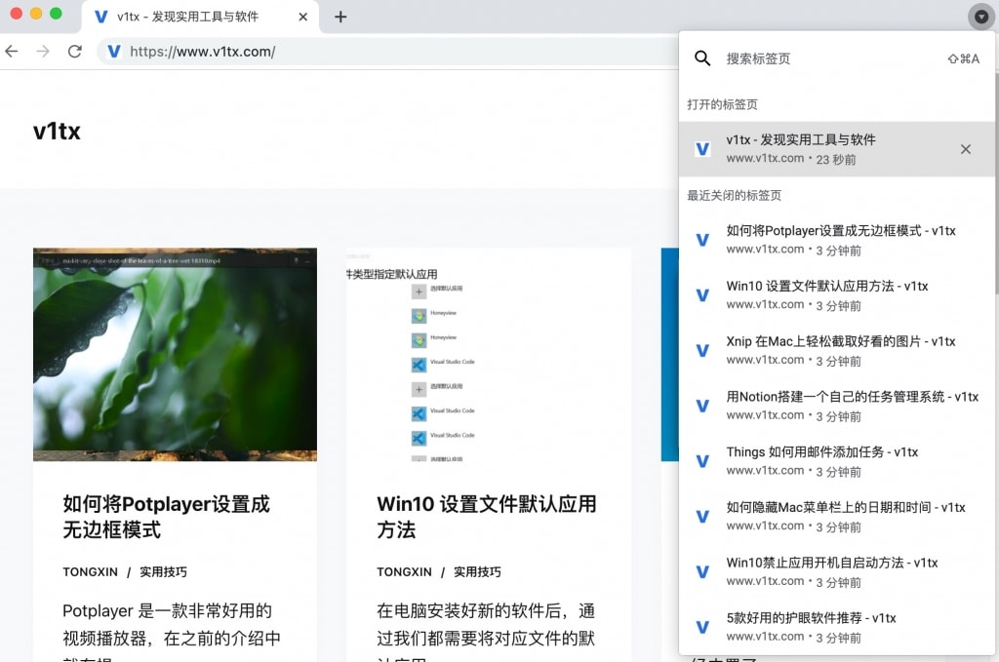This screenshot has width=999, height=662.
Task: Reopen Win10 设置文件默认应用方法 closed tab
Action: tap(836, 295)
